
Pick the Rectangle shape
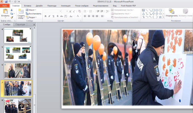tap(153, 10)
